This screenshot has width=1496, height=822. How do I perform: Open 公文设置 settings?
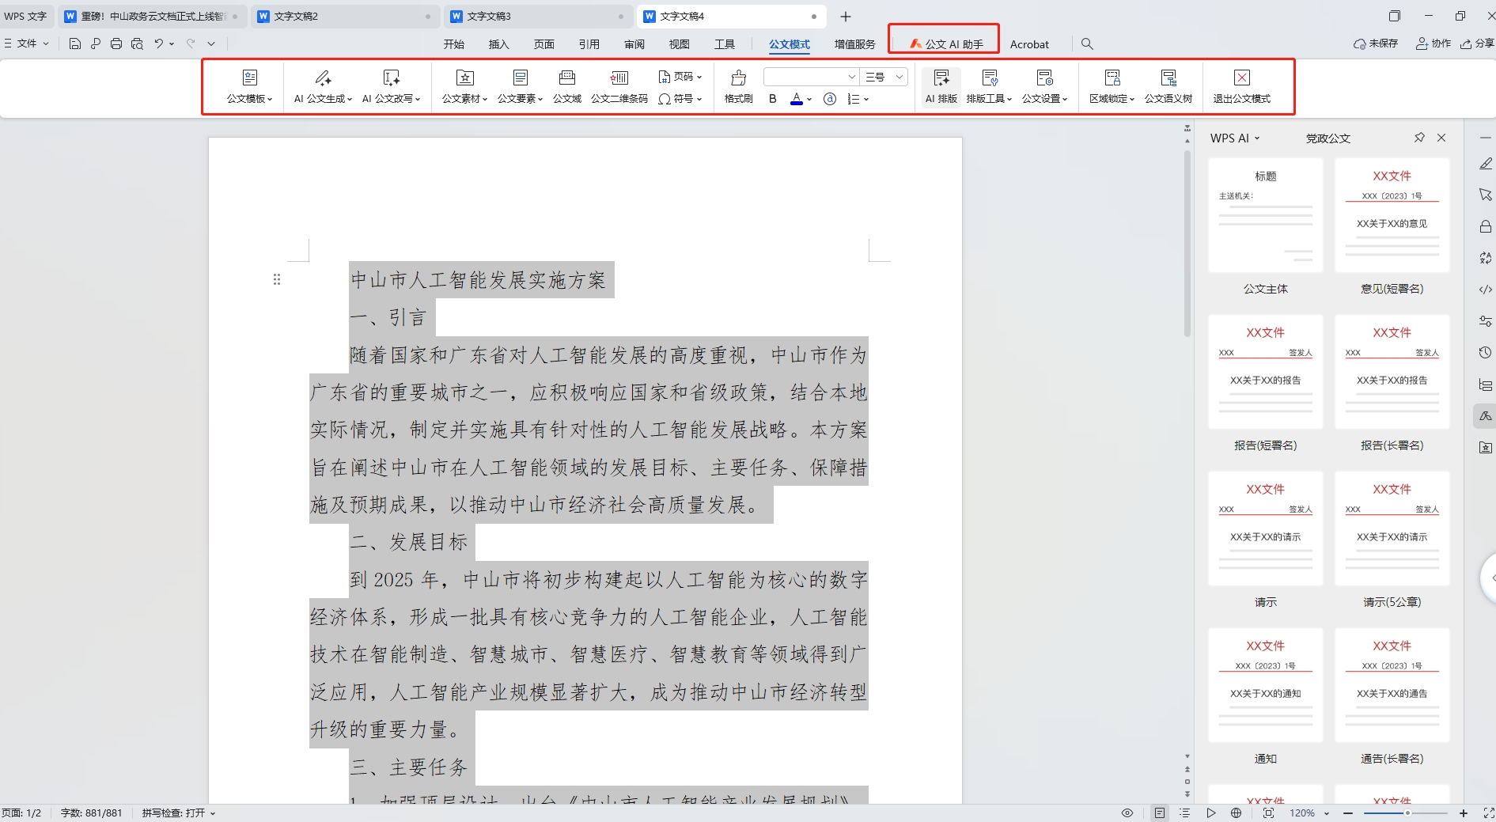point(1044,86)
